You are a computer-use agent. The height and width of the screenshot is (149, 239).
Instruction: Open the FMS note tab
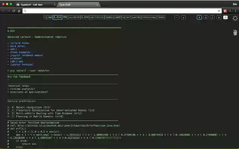pos(65,18)
